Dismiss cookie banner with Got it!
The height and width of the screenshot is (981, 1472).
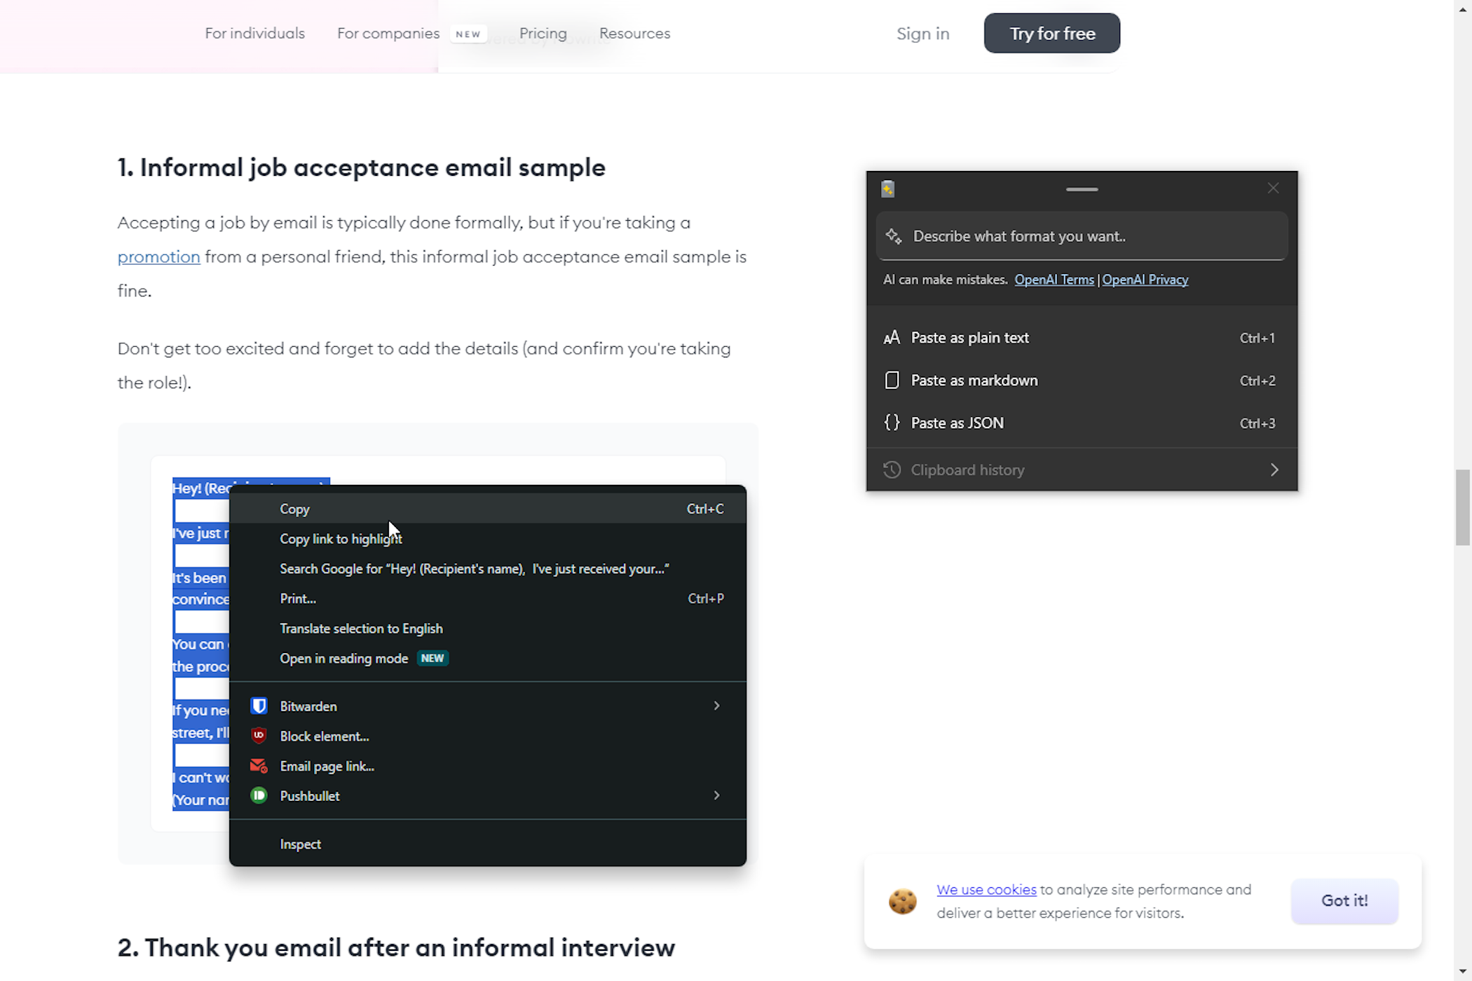[1344, 901]
